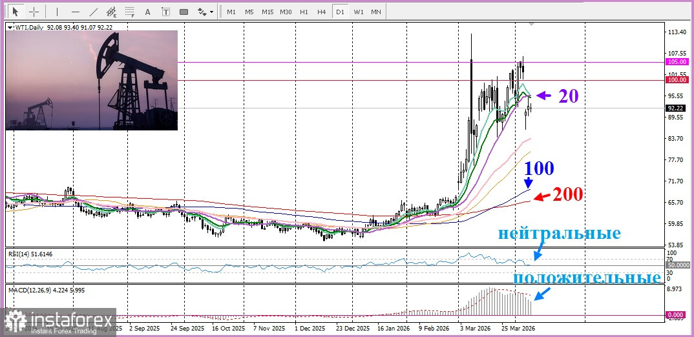Click the 113.40 price axis value
Image resolution: width=694 pixels, height=337 pixels.
pyautogui.click(x=677, y=32)
